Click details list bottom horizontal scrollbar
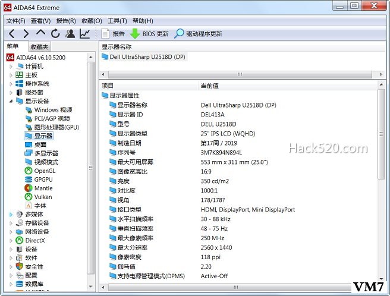Viewport: 390px width, 296px height. [230, 288]
